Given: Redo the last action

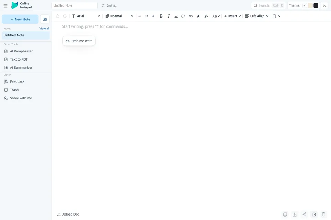Looking at the screenshot, I should pos(65,16).
